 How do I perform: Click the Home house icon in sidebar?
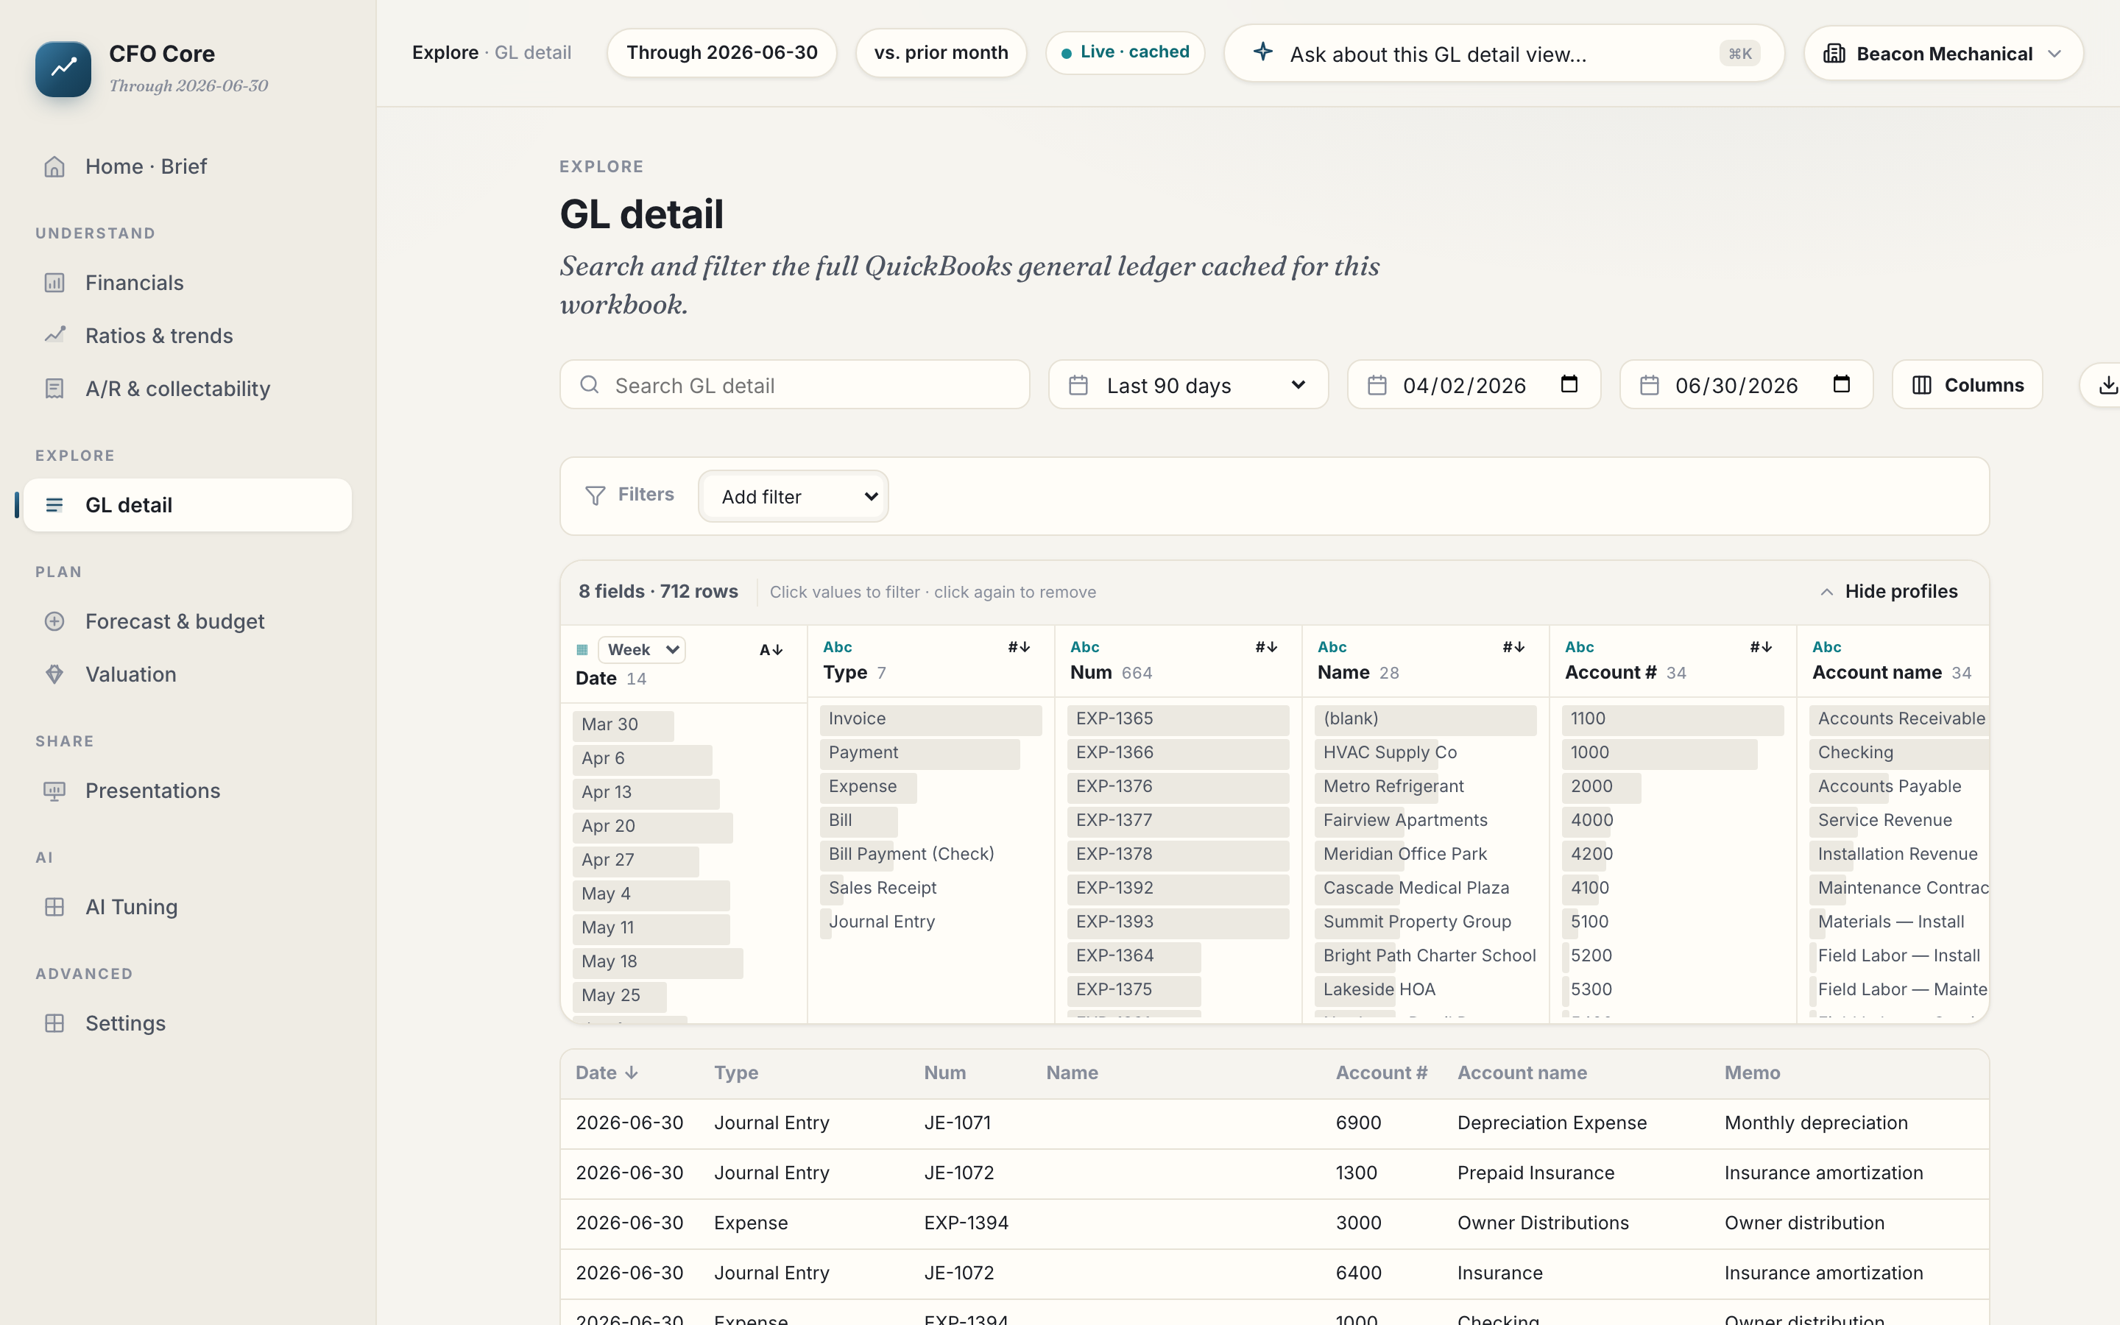[x=54, y=166]
